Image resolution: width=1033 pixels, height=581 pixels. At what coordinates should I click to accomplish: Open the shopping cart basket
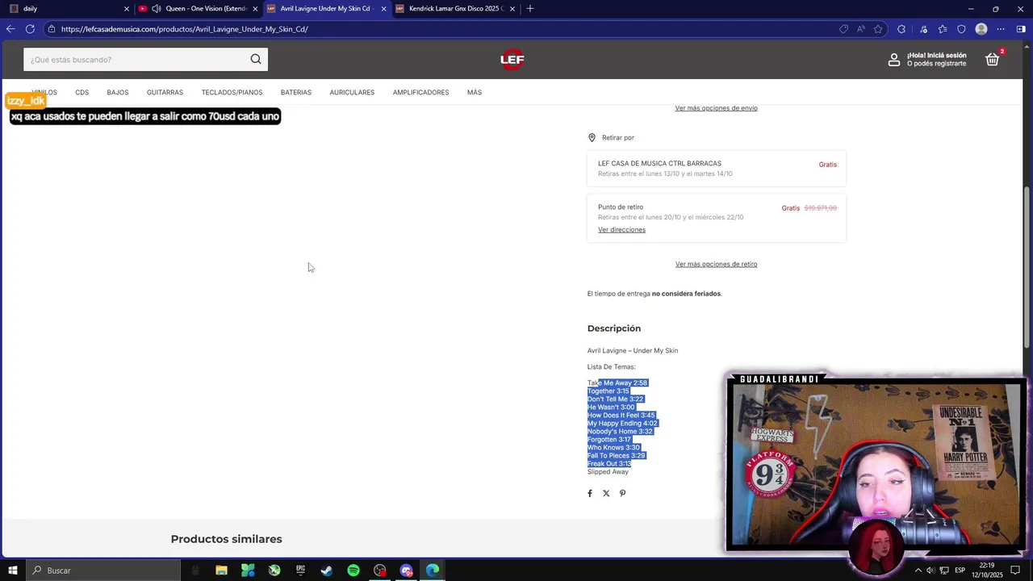[993, 59]
